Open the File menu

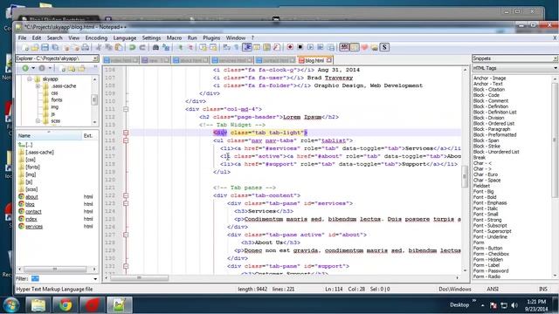coord(22,38)
